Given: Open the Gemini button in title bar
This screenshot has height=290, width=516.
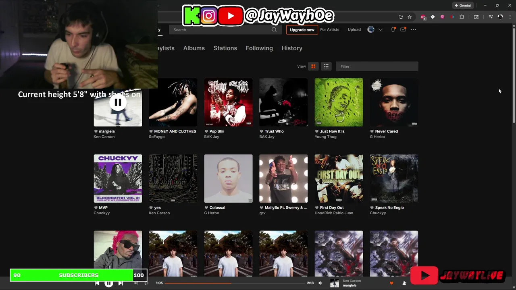Looking at the screenshot, I should [463, 6].
